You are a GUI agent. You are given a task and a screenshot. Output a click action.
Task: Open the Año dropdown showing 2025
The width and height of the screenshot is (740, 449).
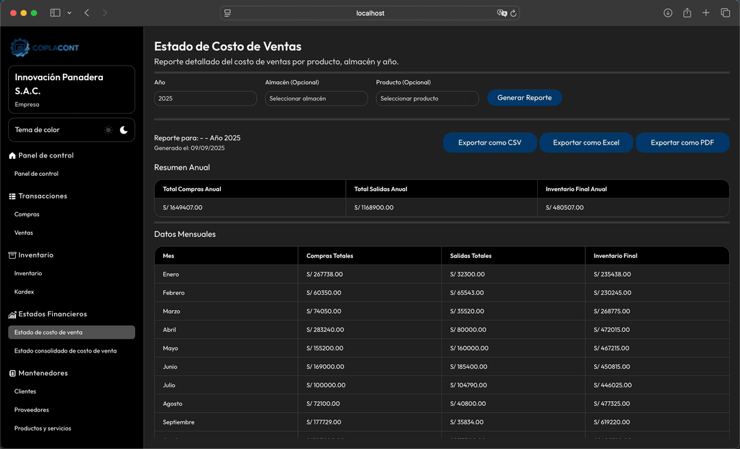pos(205,98)
